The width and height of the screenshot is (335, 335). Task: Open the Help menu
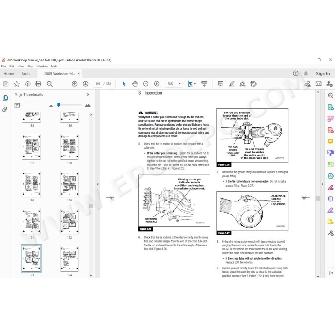54,67
